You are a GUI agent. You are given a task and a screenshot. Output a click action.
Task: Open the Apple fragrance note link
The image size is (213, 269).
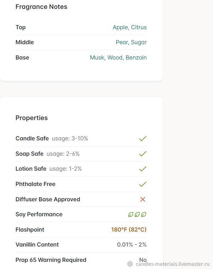pyautogui.click(x=121, y=27)
